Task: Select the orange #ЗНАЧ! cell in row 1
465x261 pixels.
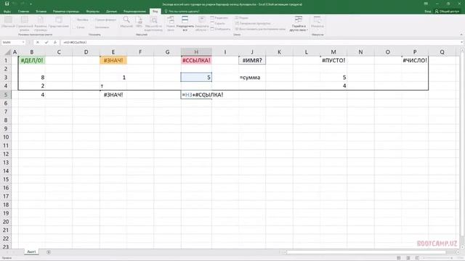Action: pos(113,60)
